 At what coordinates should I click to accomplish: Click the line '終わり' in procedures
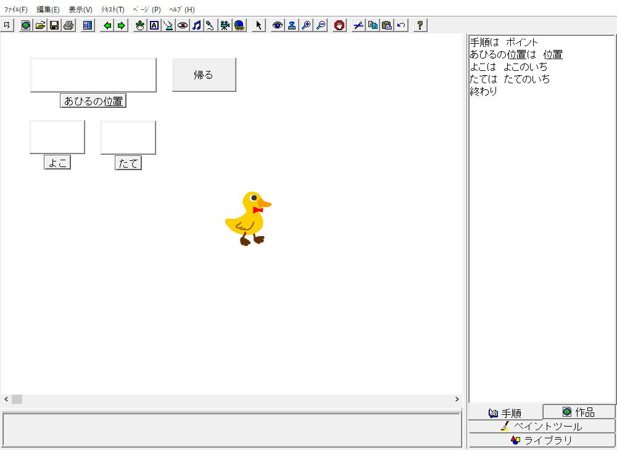[x=484, y=91]
